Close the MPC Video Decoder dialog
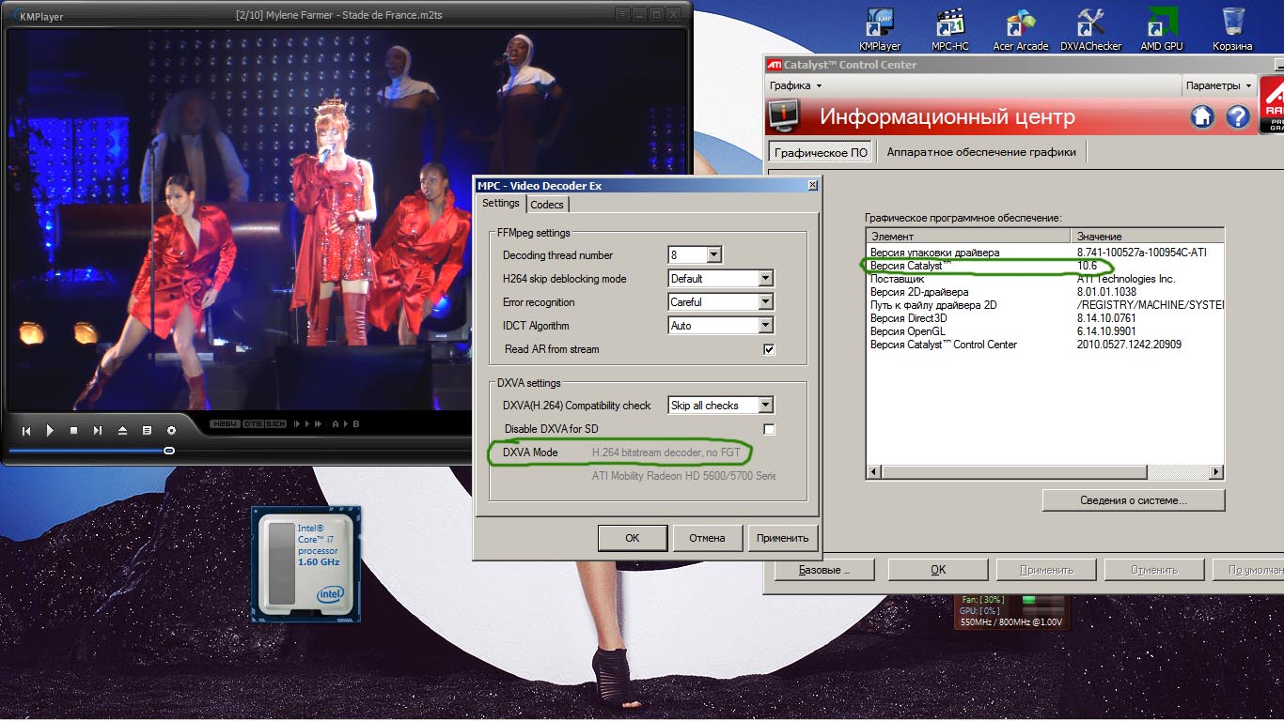Image resolution: width=1284 pixels, height=721 pixels. (x=812, y=186)
